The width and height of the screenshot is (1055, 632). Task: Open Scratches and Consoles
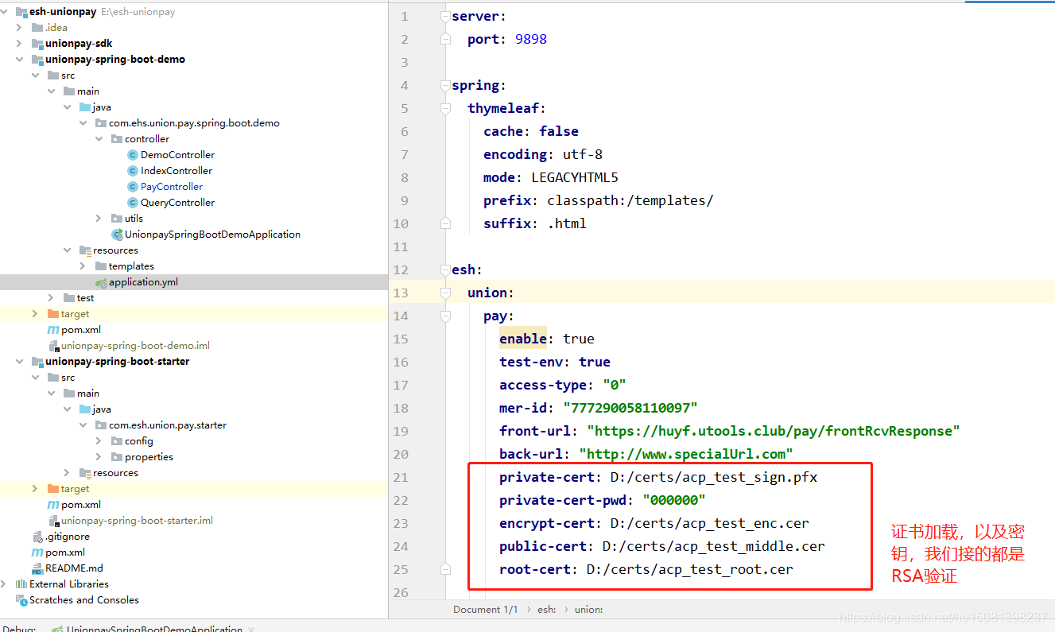tap(83, 600)
